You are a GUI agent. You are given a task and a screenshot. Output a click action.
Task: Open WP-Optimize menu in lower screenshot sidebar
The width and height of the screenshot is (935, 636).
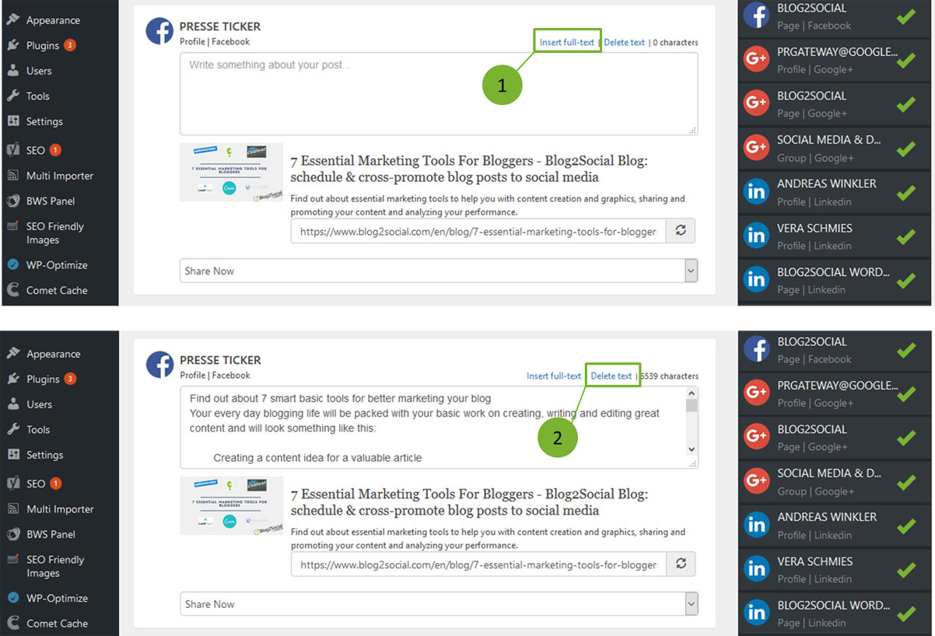[x=57, y=599]
